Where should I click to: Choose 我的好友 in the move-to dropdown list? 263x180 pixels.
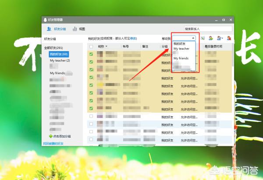[x=179, y=44]
